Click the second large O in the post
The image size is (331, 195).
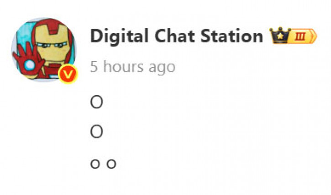(97, 131)
